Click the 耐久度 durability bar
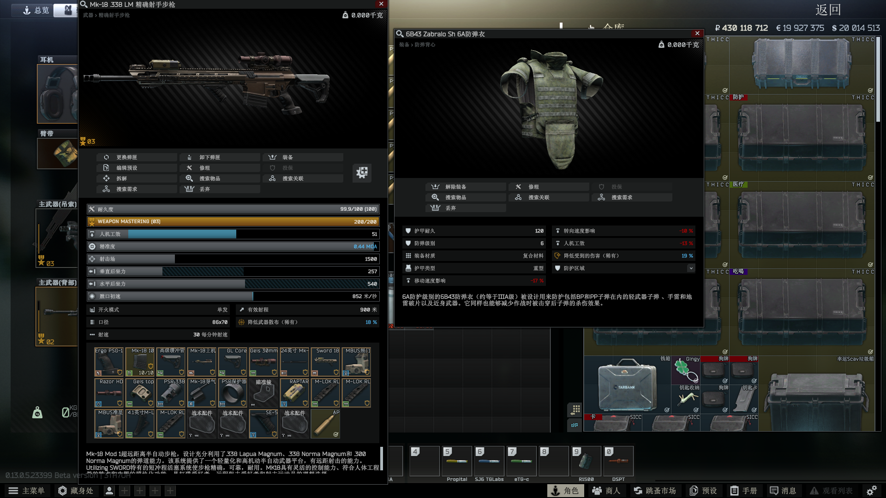Viewport: 886px width, 498px height. [233, 209]
